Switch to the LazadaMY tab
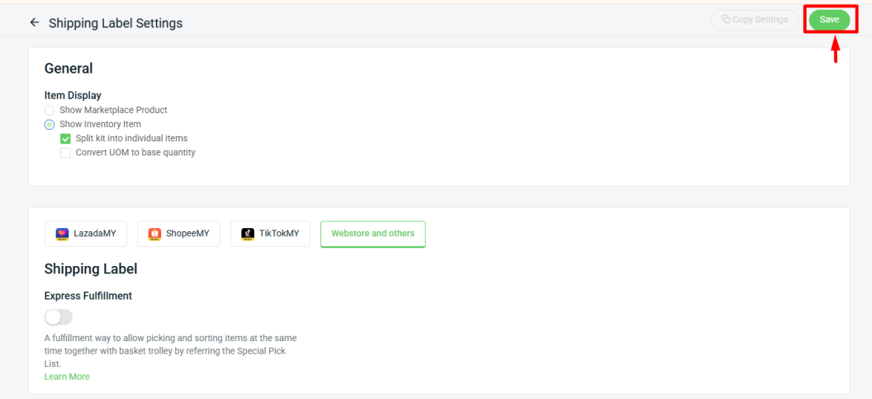Screen dimensions: 872x399 point(86,234)
